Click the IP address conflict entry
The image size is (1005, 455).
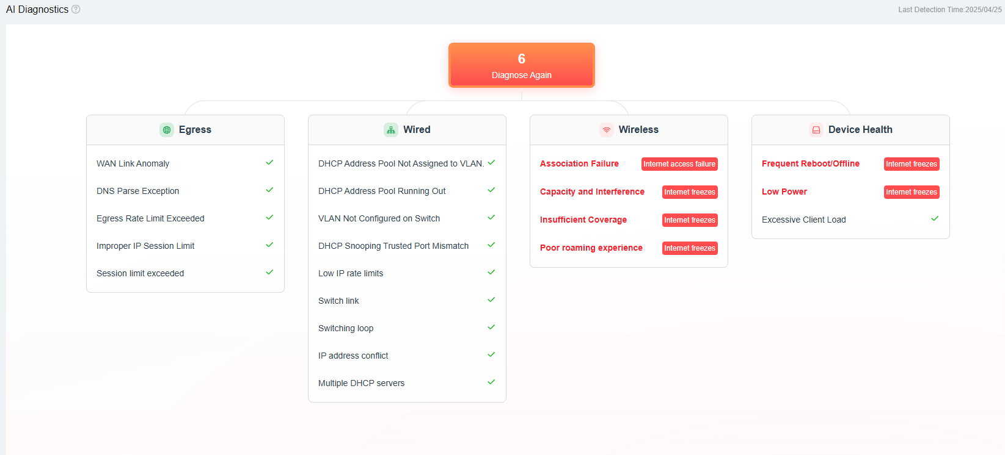tap(353, 356)
